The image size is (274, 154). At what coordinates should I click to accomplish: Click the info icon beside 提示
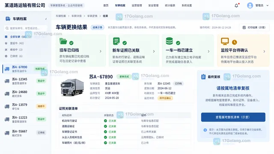pyautogui.click(x=205, y=130)
